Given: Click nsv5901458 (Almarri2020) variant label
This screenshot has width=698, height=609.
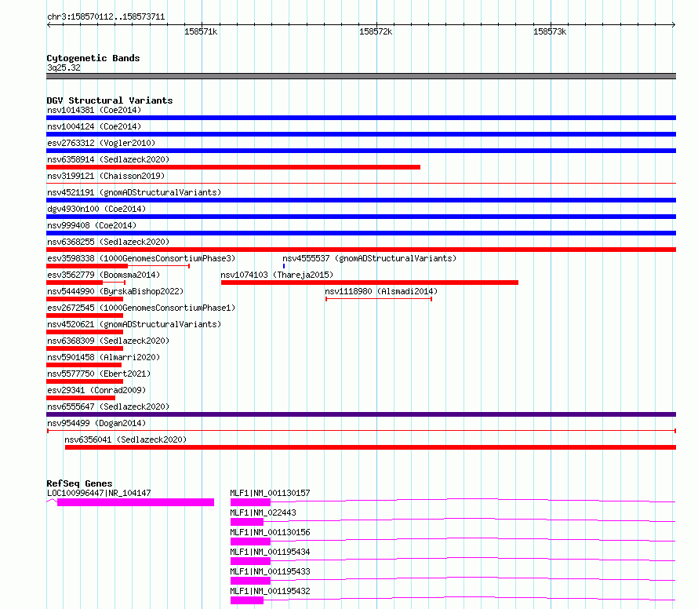Looking at the screenshot, I should pos(104,357).
